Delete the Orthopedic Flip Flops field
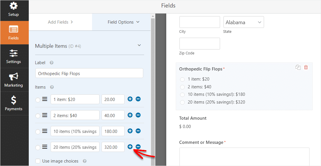 click(x=306, y=67)
